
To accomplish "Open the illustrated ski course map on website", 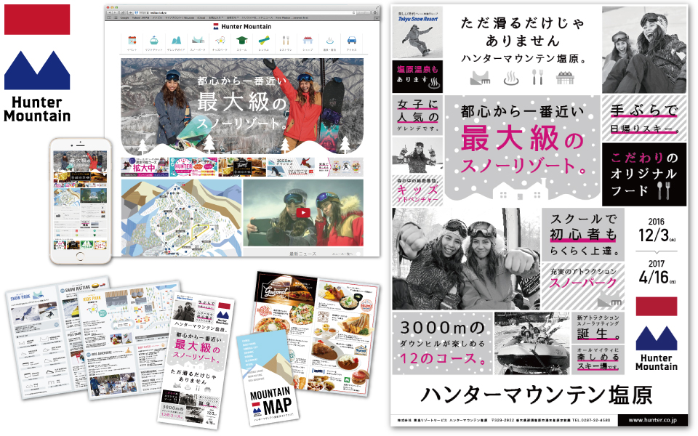I will (x=182, y=217).
